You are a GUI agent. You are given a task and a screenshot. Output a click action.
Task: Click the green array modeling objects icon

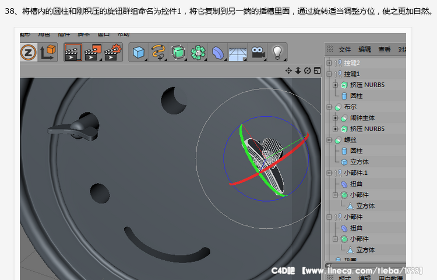pyautogui.click(x=198, y=52)
